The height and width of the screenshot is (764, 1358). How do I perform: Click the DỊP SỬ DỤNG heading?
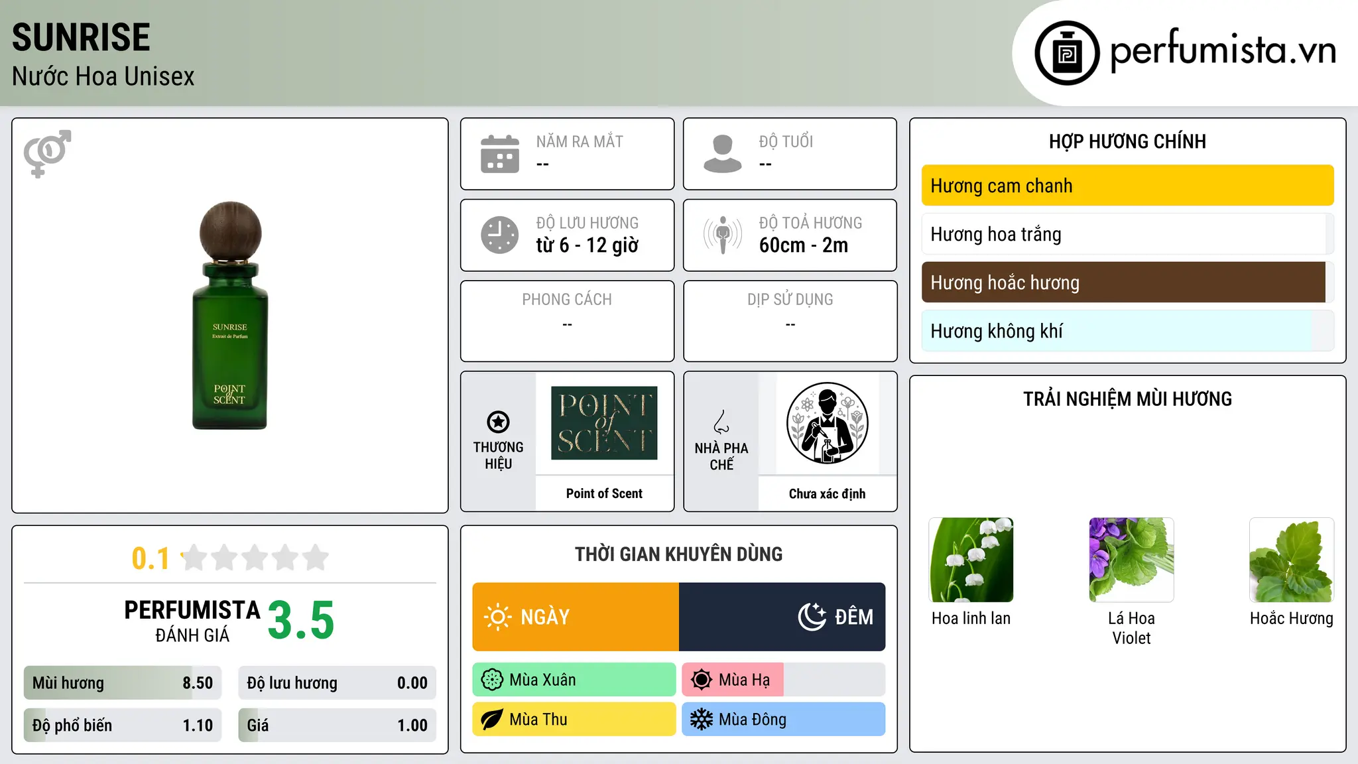(x=790, y=300)
